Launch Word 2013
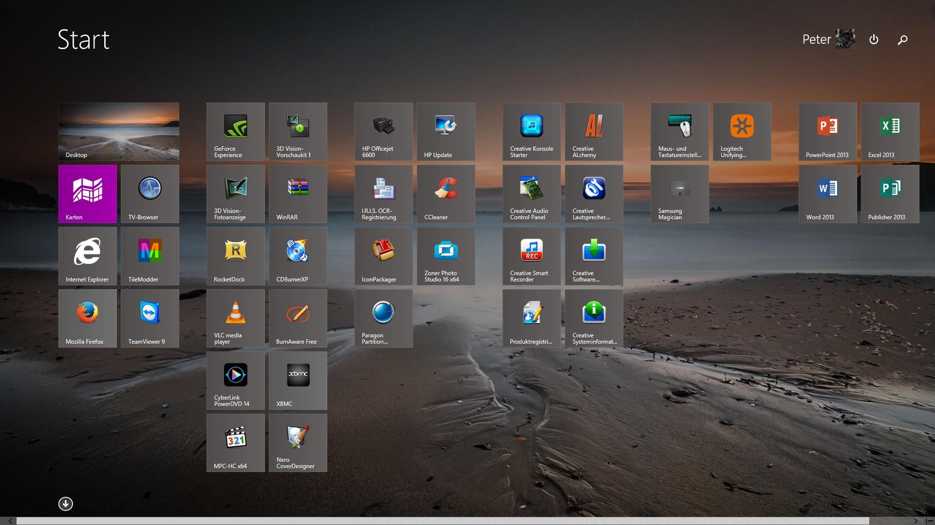This screenshot has width=935, height=525. (828, 194)
